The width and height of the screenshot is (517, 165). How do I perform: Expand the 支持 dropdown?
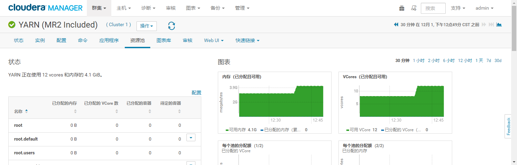click(458, 8)
